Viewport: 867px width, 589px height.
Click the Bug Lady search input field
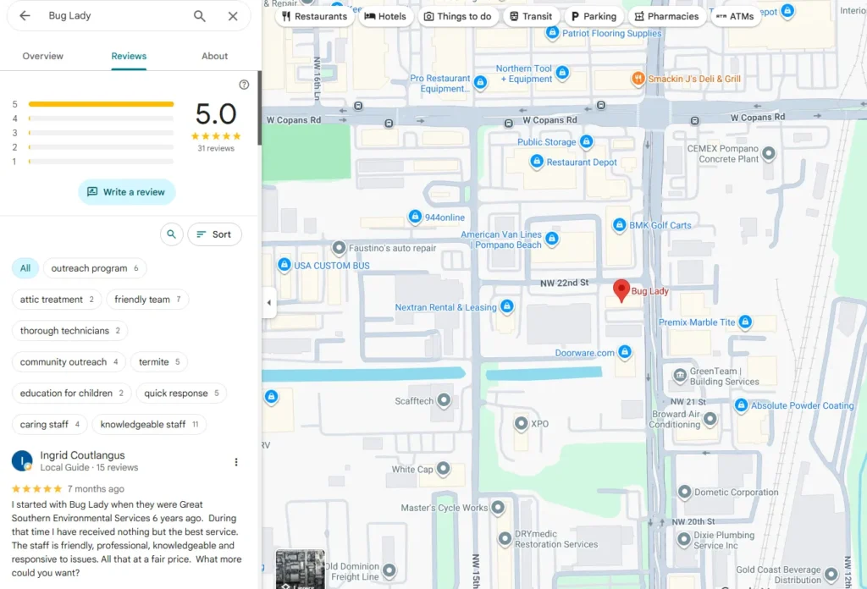tap(113, 16)
